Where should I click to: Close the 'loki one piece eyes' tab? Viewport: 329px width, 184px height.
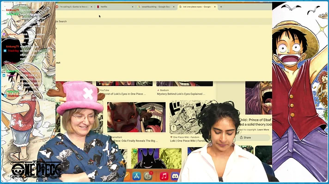point(215,7)
